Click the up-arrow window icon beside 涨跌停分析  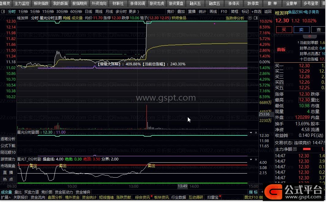(250, 18)
